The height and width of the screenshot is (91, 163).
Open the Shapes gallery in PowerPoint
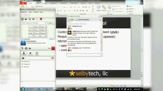pyautogui.click(x=99, y=9)
